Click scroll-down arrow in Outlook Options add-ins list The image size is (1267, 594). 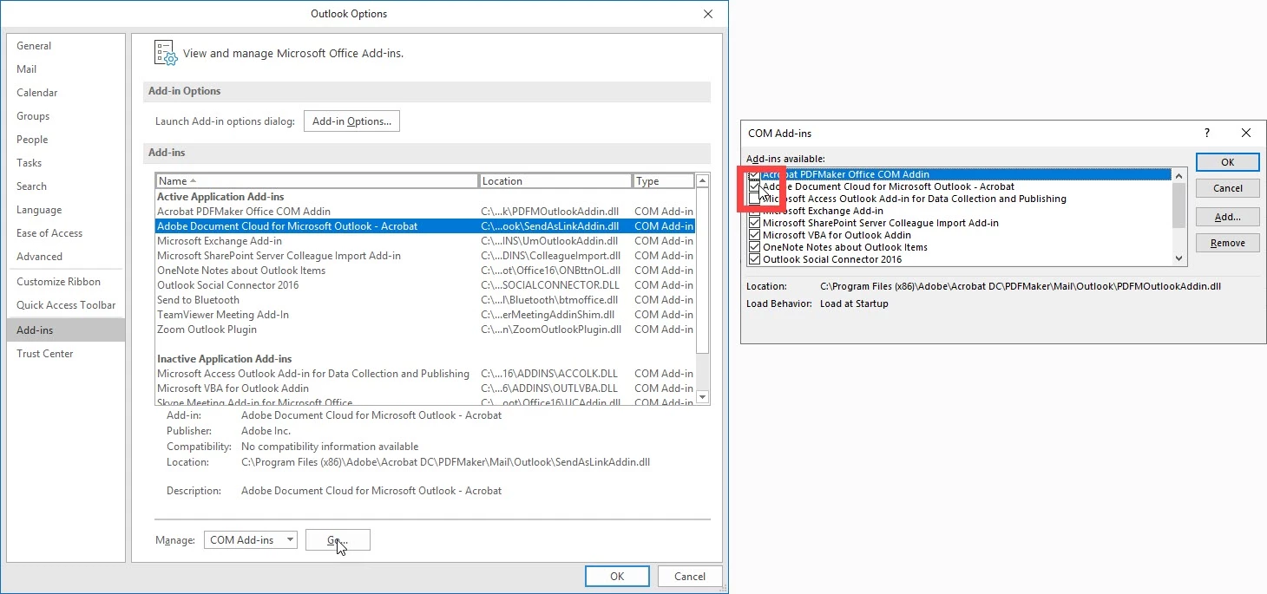coord(703,398)
